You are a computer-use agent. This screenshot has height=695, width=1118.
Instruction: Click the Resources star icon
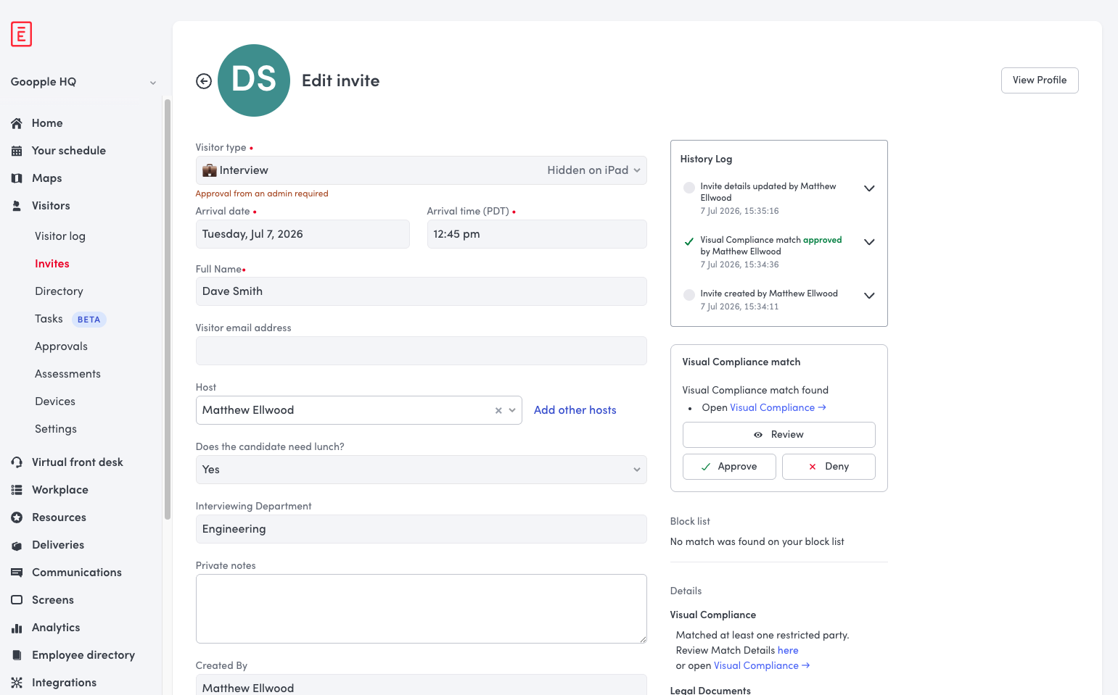(x=17, y=517)
